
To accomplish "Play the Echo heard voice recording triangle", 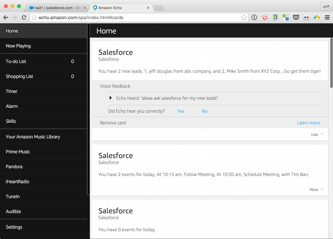I will [x=110, y=98].
